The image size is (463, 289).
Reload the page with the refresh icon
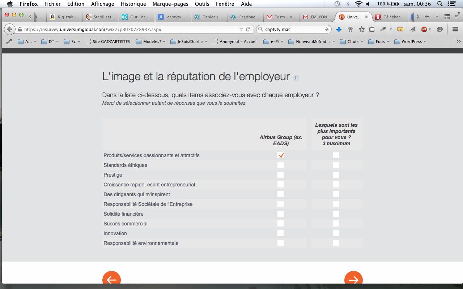coord(248,29)
